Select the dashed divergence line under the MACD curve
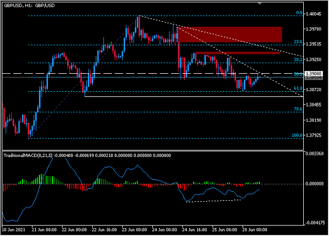329x236 pixels. coord(213,201)
